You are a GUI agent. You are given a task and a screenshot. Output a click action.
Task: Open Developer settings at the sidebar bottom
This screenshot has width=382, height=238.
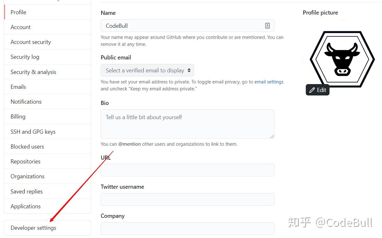(x=33, y=228)
